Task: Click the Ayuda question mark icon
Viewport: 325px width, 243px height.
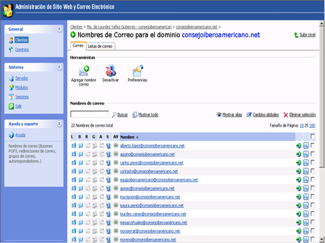Action: coord(11,135)
